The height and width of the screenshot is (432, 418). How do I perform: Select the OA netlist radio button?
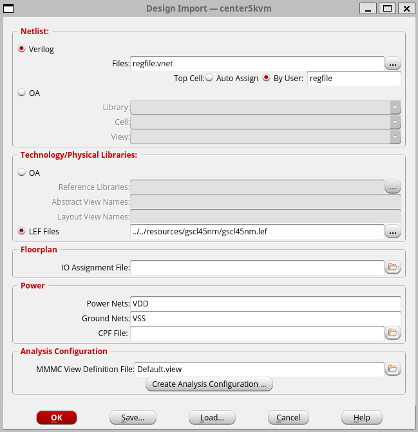[21, 93]
